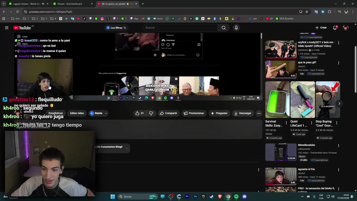Open options for soyfick x icody2077 video
357x201 pixels.
click(339, 43)
